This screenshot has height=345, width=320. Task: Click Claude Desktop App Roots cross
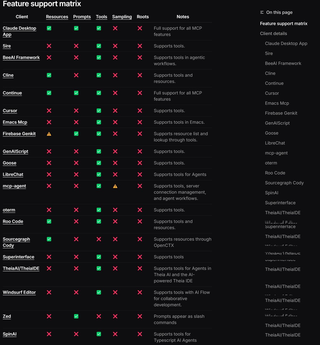[x=140, y=28]
